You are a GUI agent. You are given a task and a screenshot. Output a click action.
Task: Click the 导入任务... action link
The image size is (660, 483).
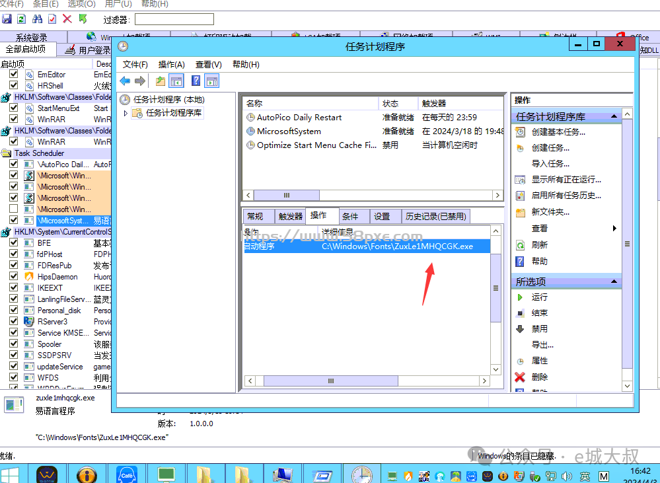[x=550, y=164]
